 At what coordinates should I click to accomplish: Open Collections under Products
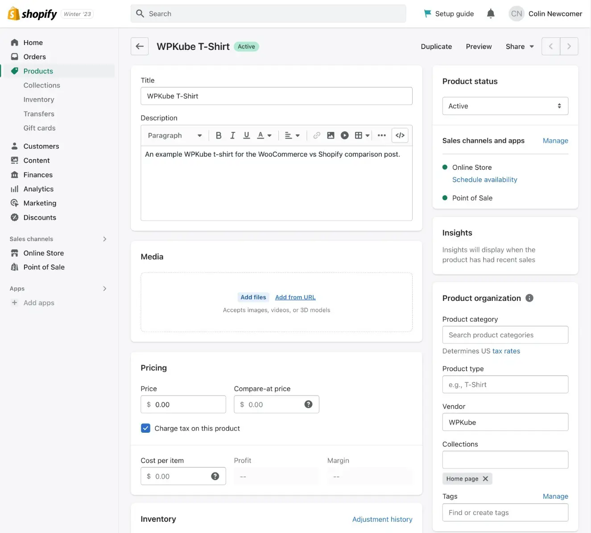click(42, 85)
